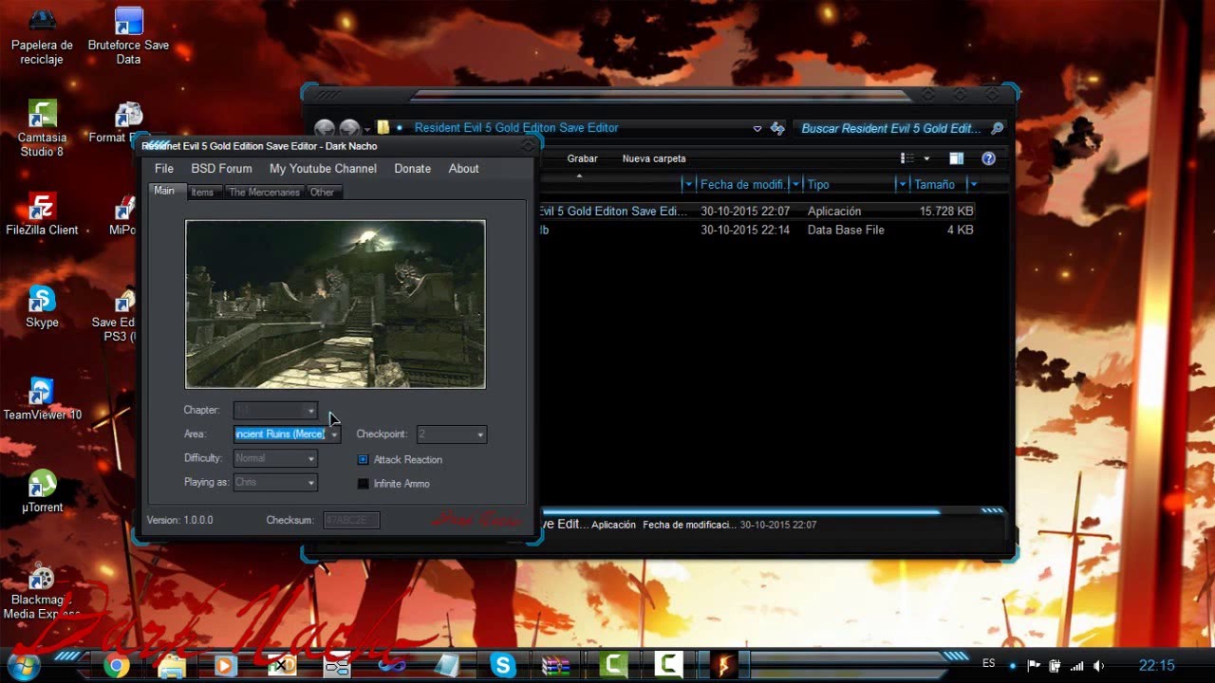The height and width of the screenshot is (683, 1215).
Task: Open the Donate menu
Action: click(x=412, y=168)
